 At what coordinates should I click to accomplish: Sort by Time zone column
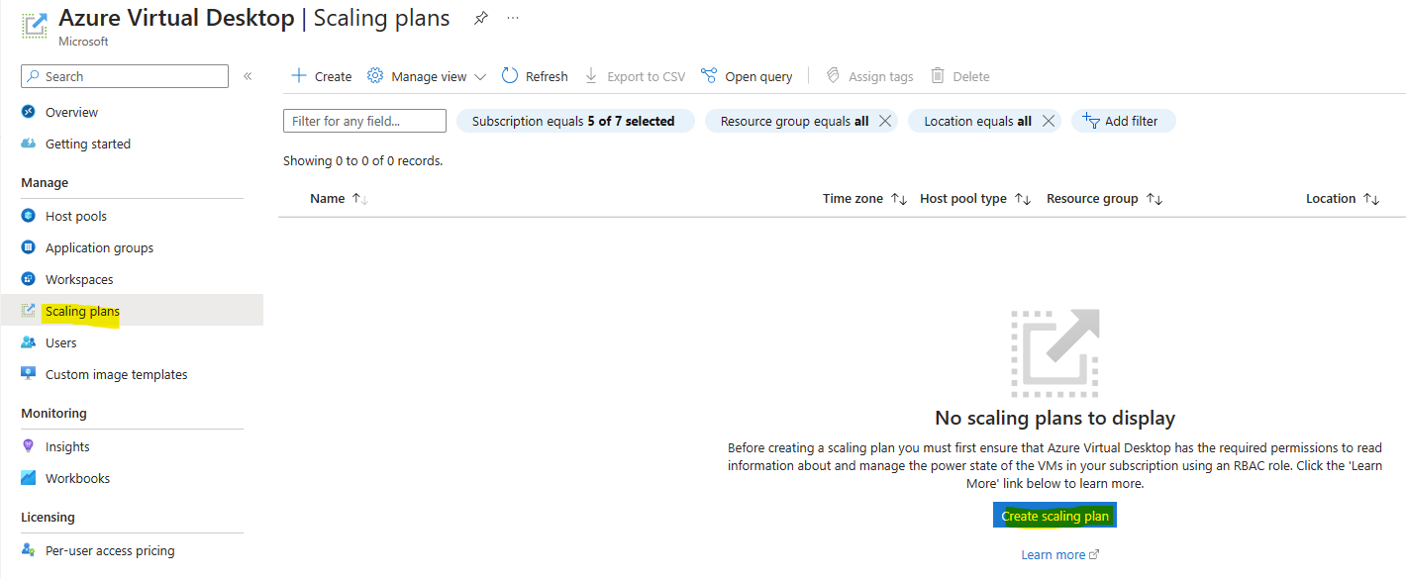(x=864, y=199)
